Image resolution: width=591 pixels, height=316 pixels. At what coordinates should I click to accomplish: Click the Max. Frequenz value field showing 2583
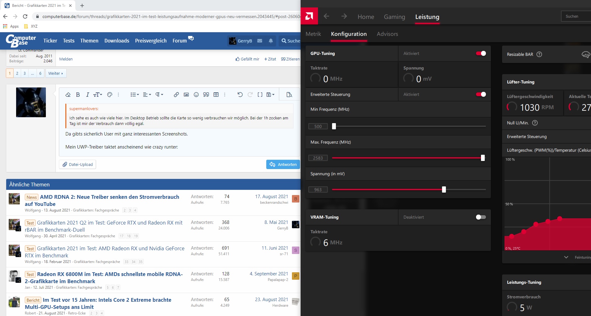coord(318,158)
